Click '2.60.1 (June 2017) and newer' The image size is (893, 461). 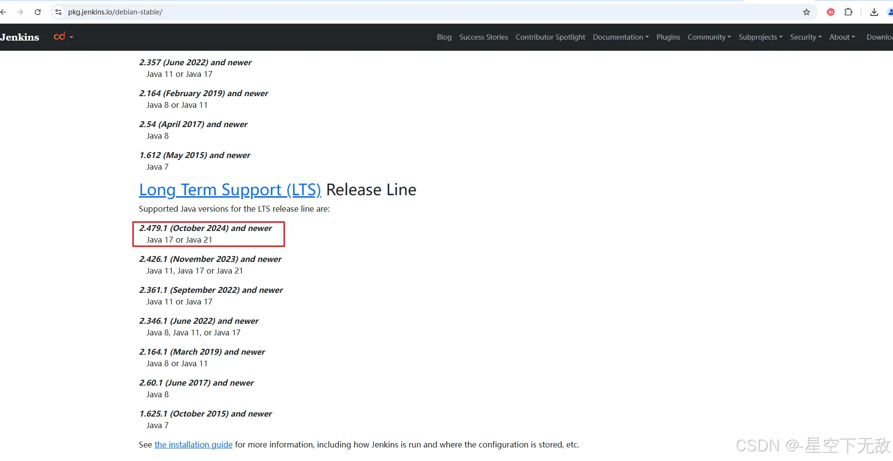[197, 383]
